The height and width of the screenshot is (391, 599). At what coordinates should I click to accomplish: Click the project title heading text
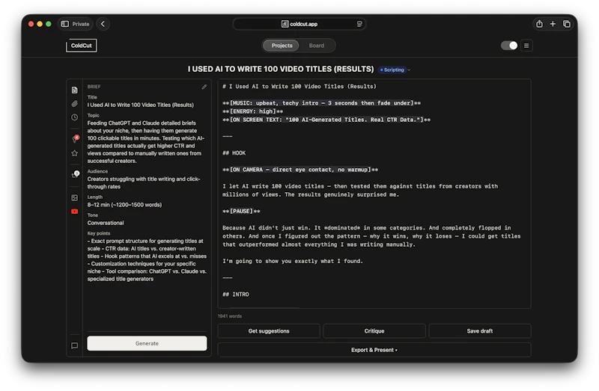point(281,69)
